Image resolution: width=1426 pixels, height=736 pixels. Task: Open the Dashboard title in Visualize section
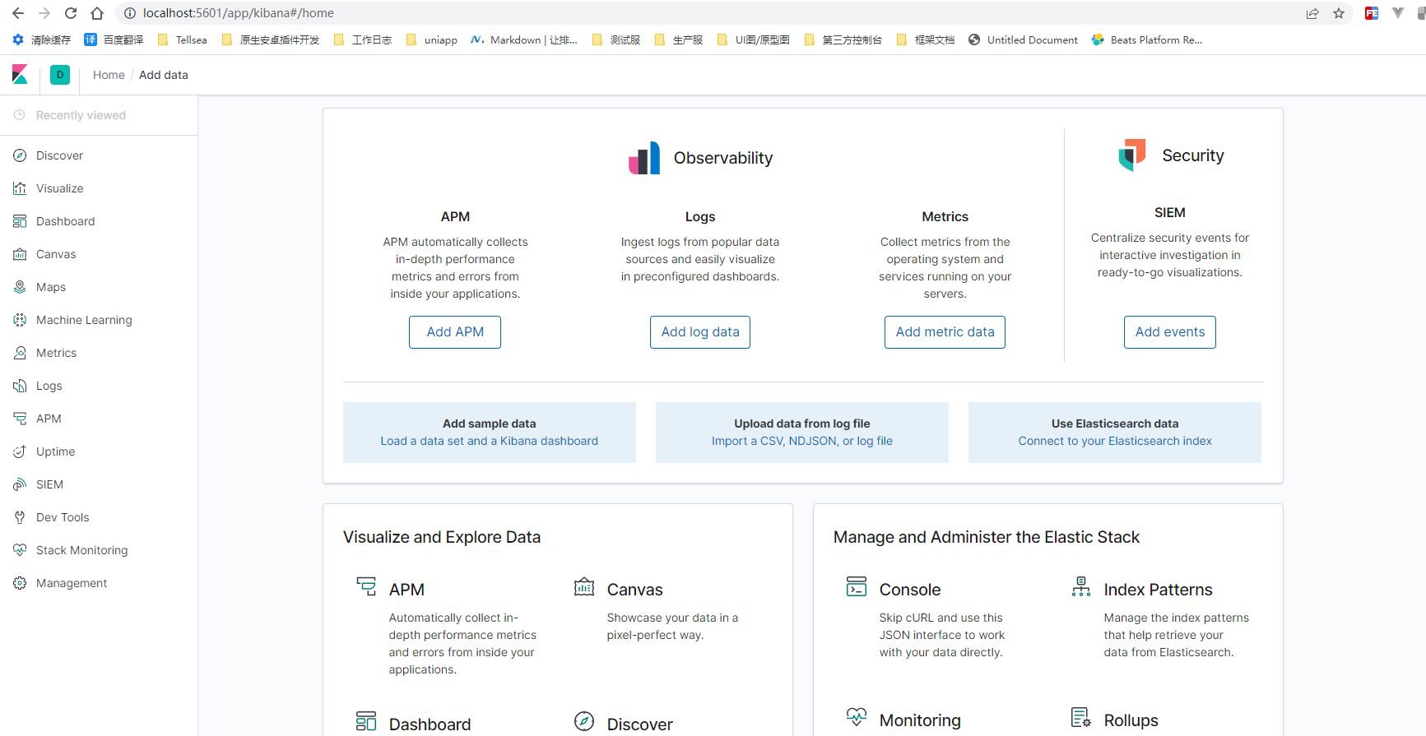tap(430, 724)
